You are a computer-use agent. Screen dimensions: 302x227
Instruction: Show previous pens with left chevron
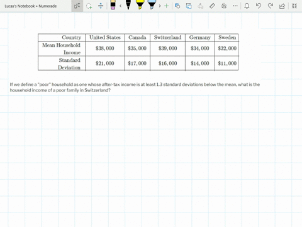[120, 6]
